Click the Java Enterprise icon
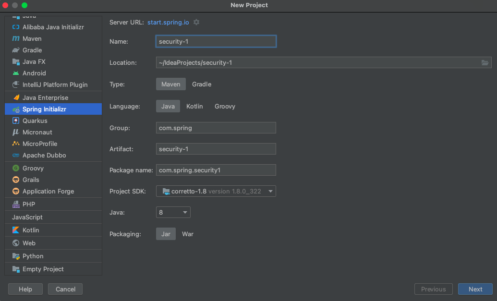 (x=15, y=97)
